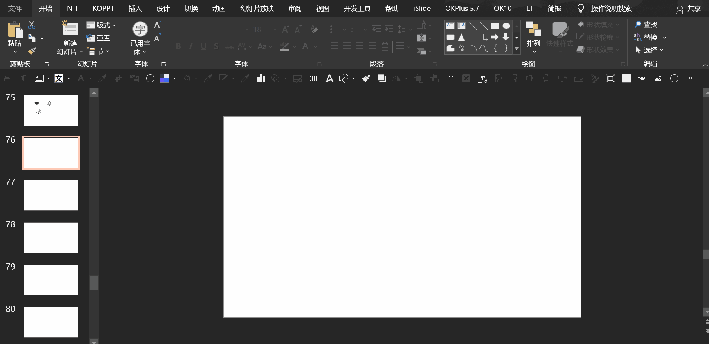Click the Find (查找) magnifier button
The height and width of the screenshot is (344, 709).
(646, 25)
